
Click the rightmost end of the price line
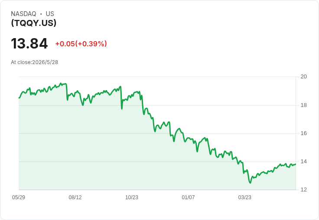pos(296,164)
